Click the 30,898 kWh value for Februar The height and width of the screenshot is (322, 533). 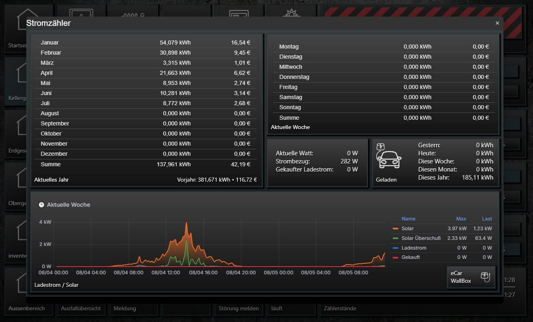175,53
